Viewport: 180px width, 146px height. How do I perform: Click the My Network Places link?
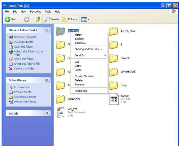click(25, 102)
